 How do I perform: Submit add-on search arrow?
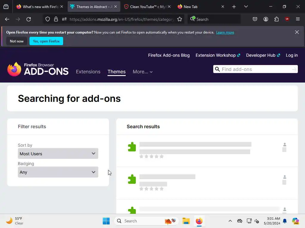tap(294, 69)
